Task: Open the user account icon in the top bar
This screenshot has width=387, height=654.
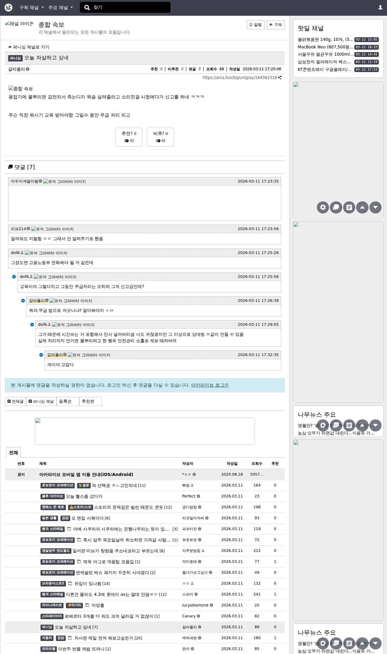Action: click(x=380, y=8)
